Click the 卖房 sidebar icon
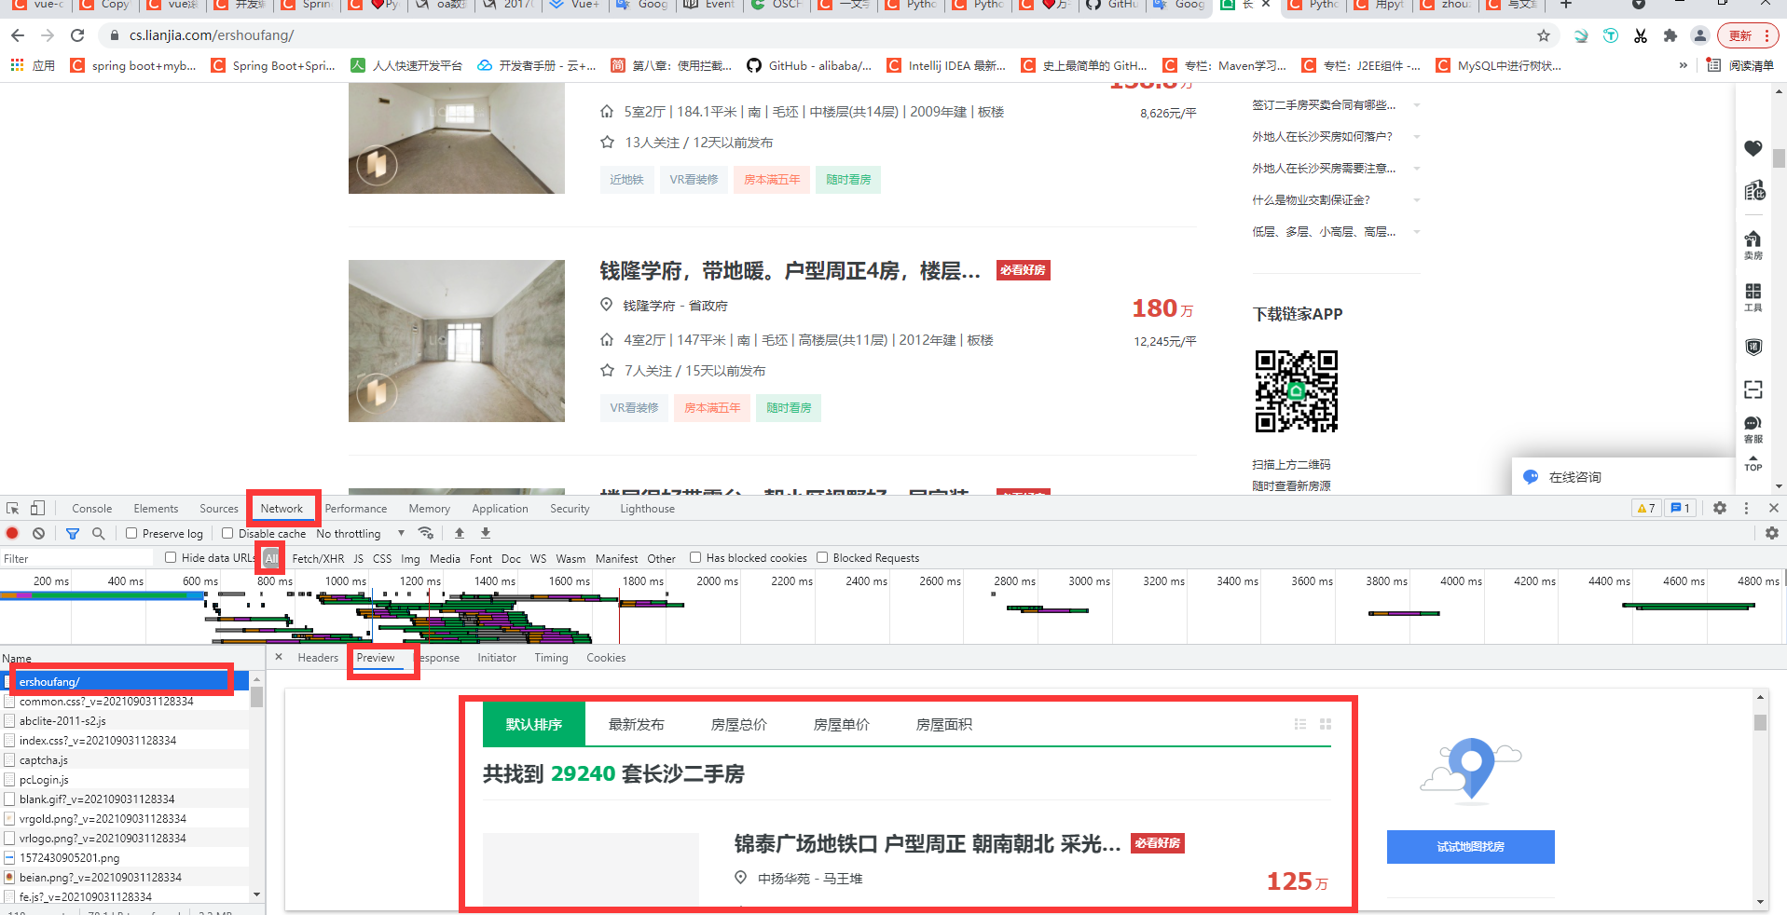The height and width of the screenshot is (915, 1787). (1753, 245)
